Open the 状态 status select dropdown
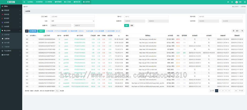The image size is (247, 110). point(73,21)
